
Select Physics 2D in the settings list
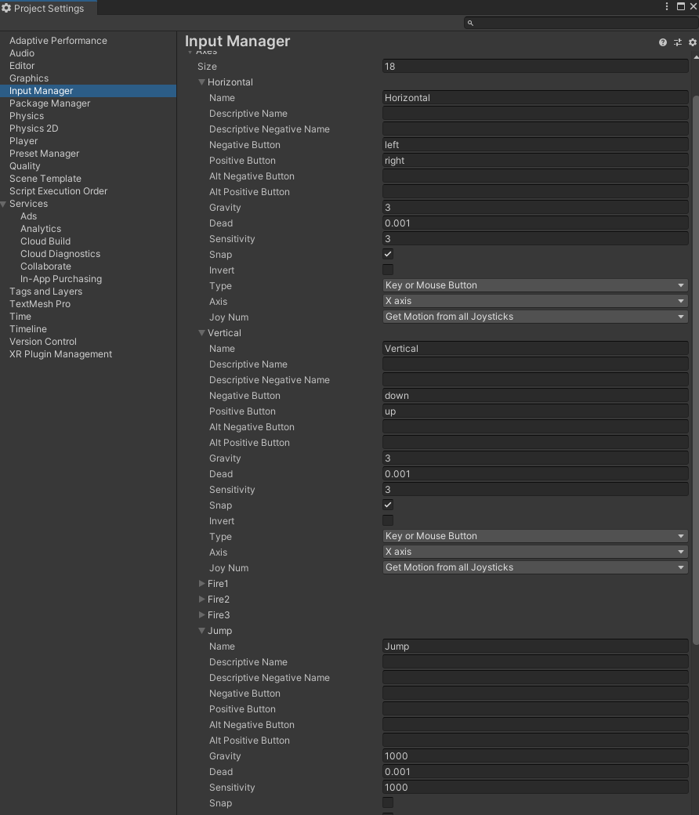34,129
